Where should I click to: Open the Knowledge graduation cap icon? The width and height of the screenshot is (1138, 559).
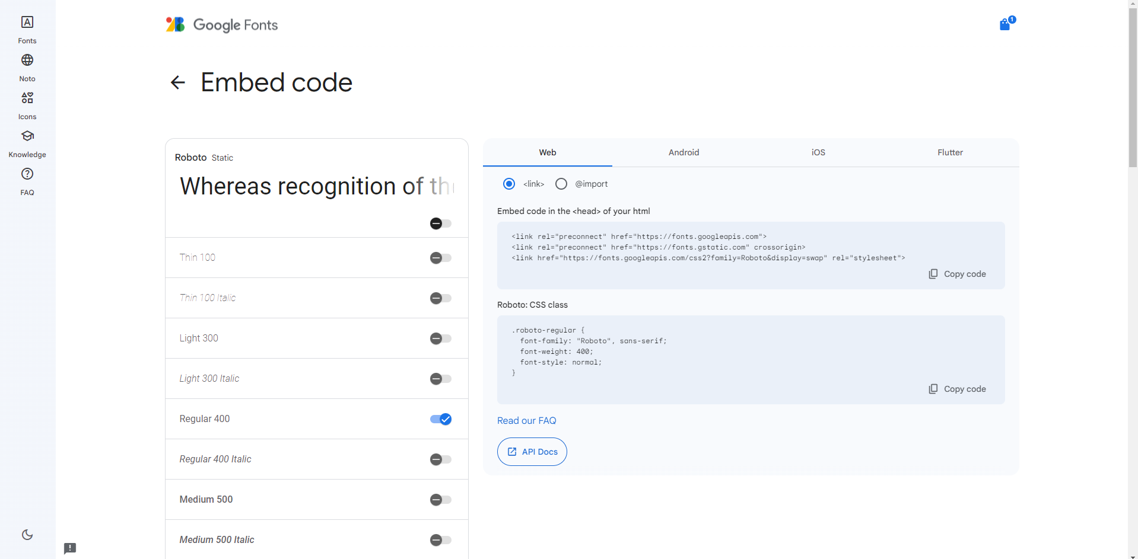tap(27, 136)
